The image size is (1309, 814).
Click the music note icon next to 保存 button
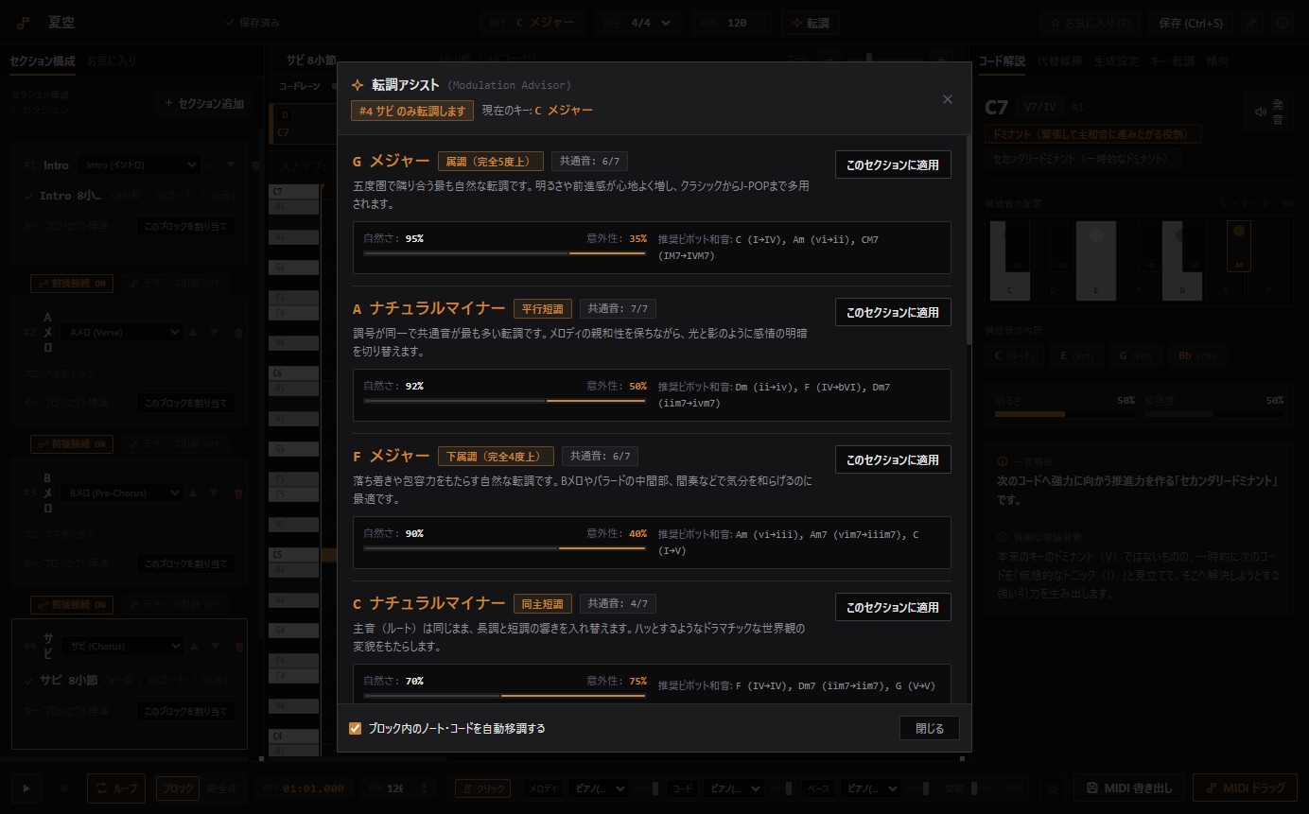[1252, 23]
